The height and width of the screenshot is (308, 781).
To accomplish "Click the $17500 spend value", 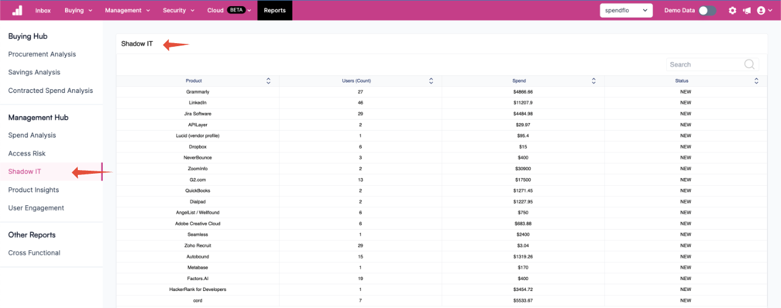I will (x=523, y=180).
